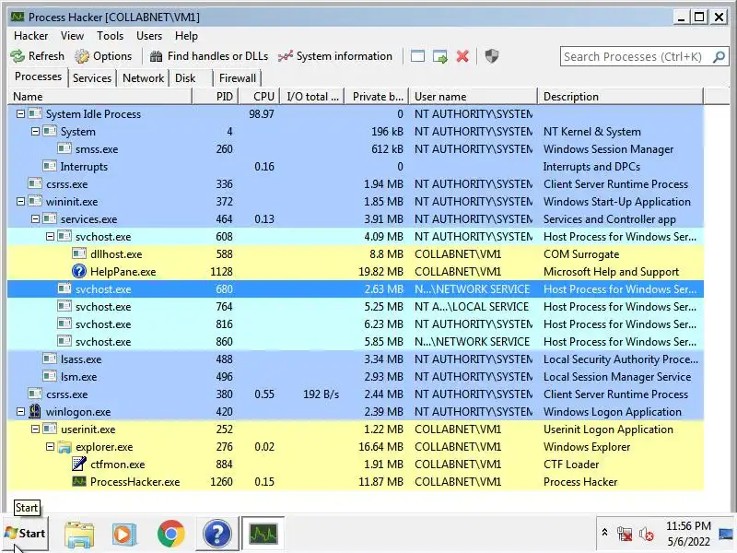Click the Process Hacker taskbar button

(x=263, y=534)
